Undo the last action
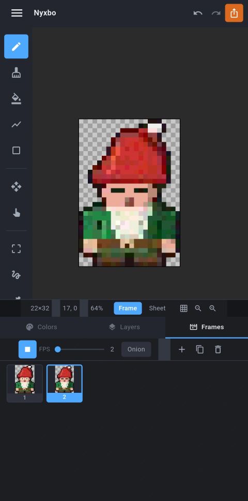The height and width of the screenshot is (501, 248). [198, 13]
